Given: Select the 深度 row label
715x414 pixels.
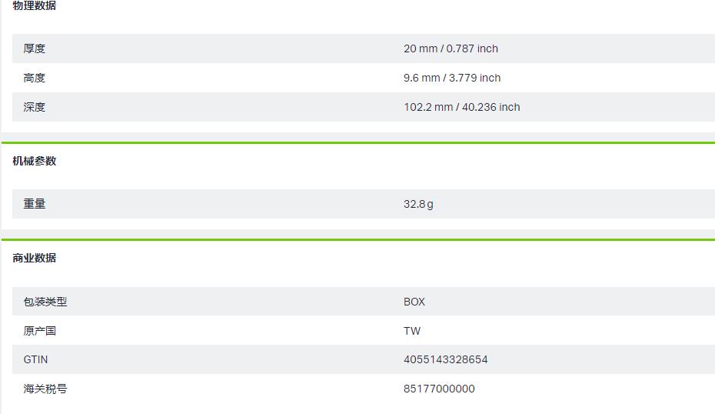Looking at the screenshot, I should [x=34, y=107].
